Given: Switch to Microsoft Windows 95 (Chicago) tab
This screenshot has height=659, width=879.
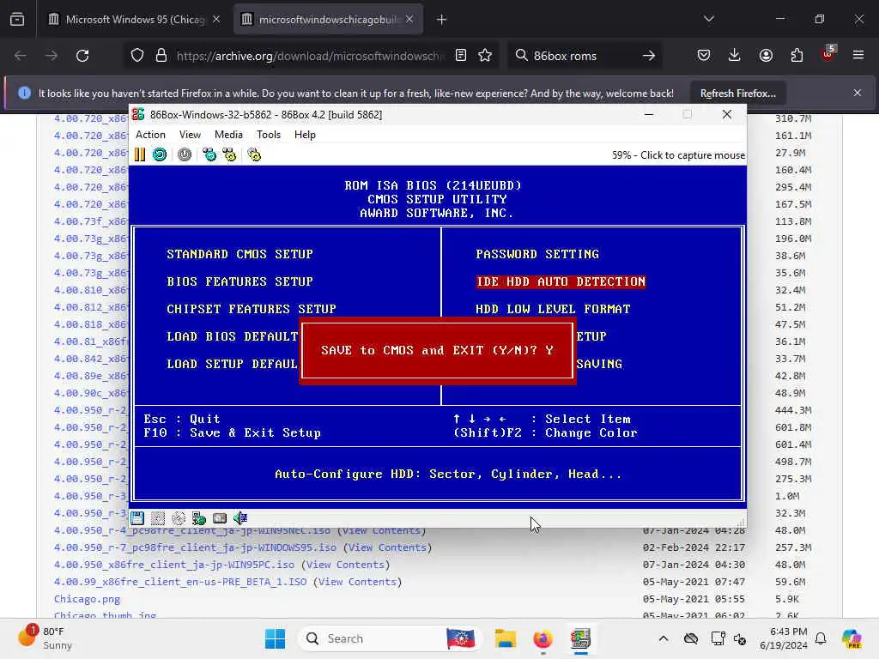Looking at the screenshot, I should click(135, 20).
